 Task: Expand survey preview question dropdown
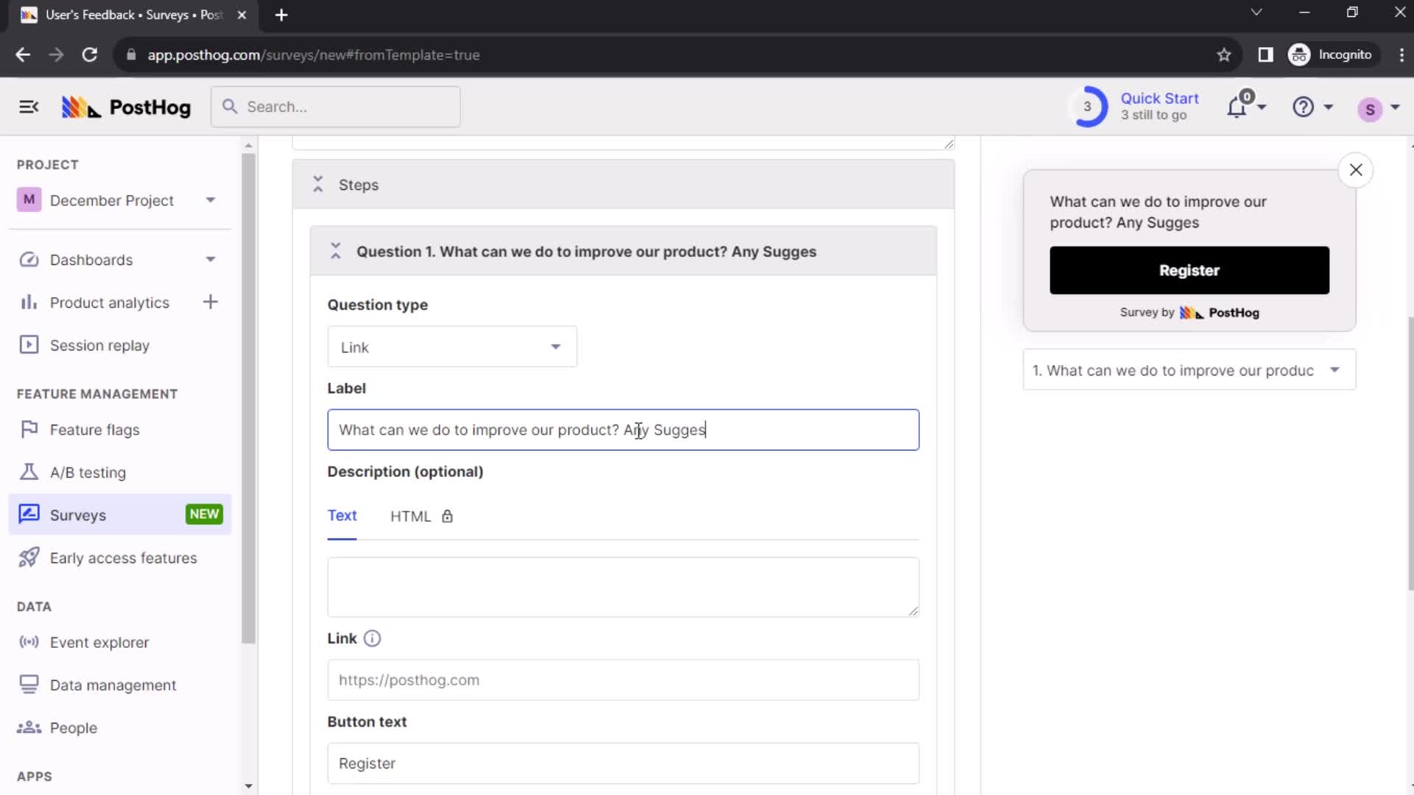point(1338,371)
